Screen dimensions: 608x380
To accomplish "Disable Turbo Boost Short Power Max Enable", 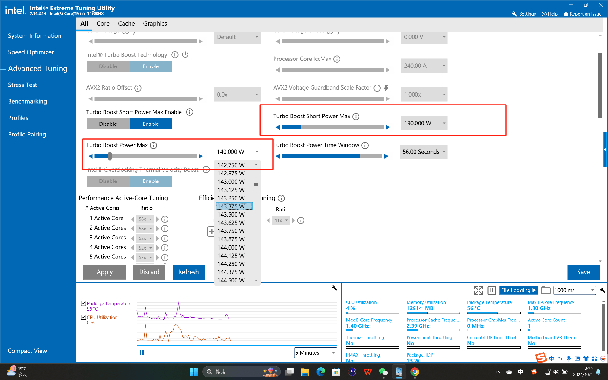I will [x=108, y=124].
